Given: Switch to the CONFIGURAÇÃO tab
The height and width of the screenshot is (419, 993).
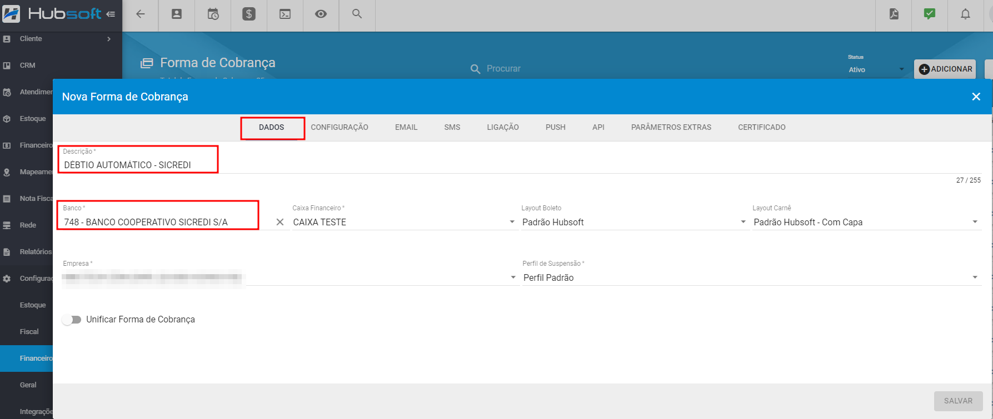Looking at the screenshot, I should pyautogui.click(x=340, y=127).
